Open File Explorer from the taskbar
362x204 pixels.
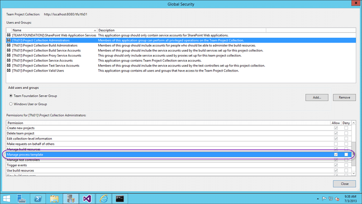click(54, 199)
